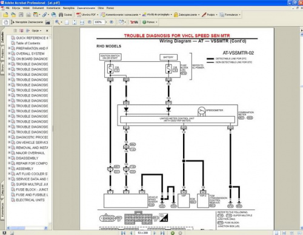Select the Hand tool icon
The height and width of the screenshot is (235, 303).
point(6,22)
